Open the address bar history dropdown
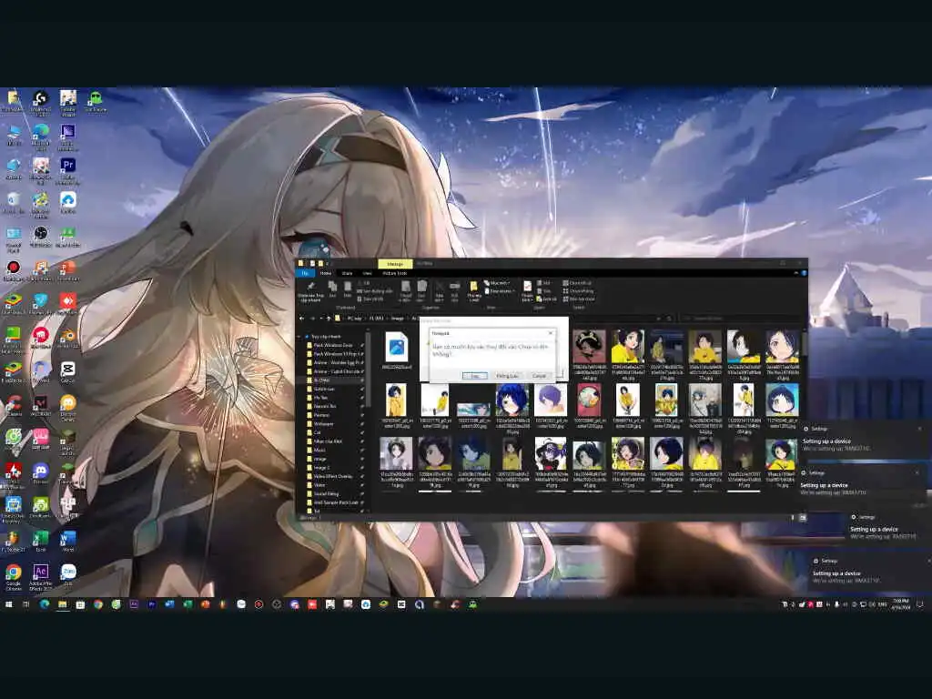Screen dimensions: 932x699 pos(659,318)
